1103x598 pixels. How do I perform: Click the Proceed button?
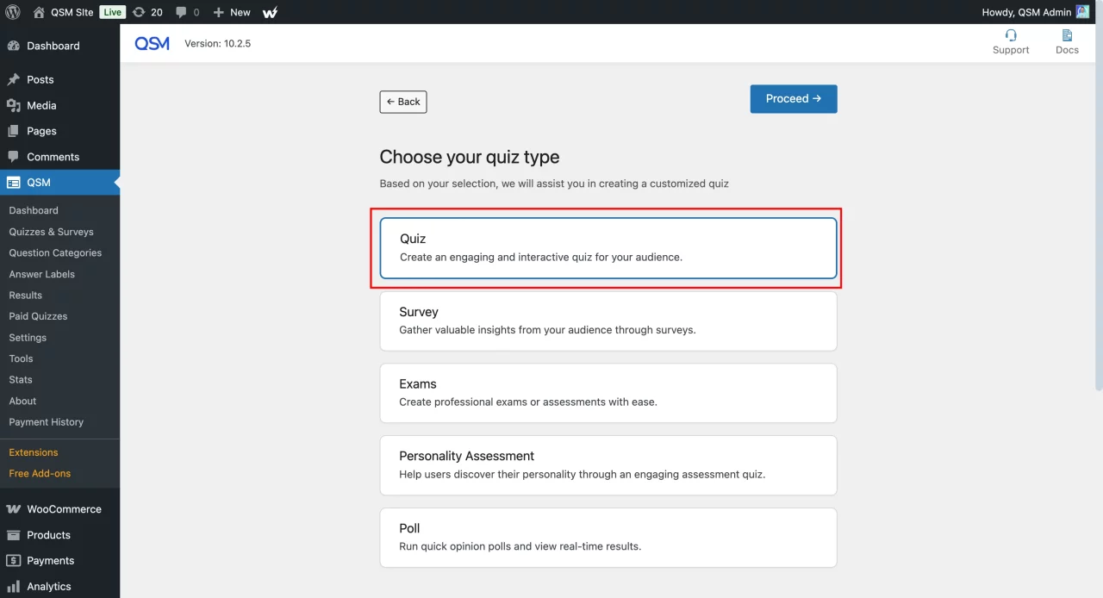pyautogui.click(x=793, y=98)
